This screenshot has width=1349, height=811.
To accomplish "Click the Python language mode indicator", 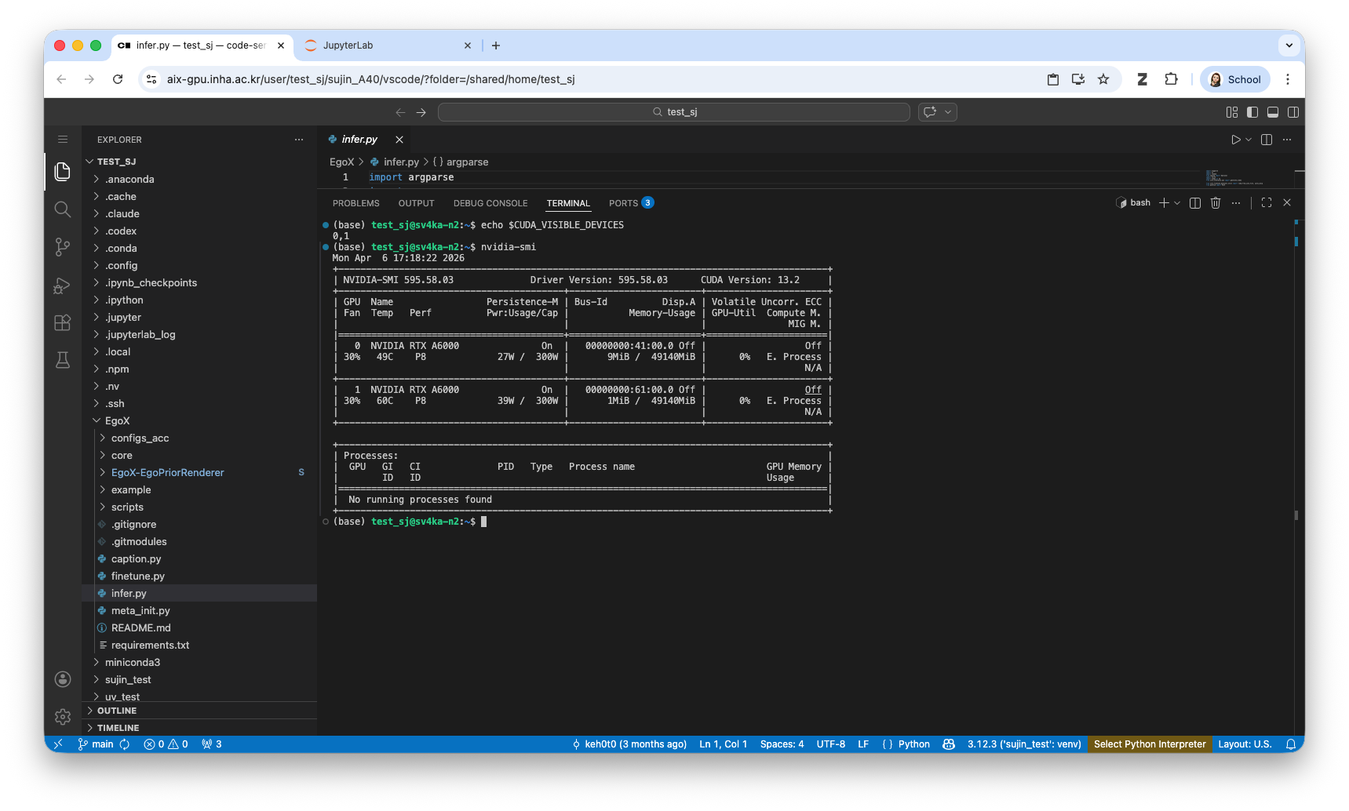I will (x=913, y=744).
